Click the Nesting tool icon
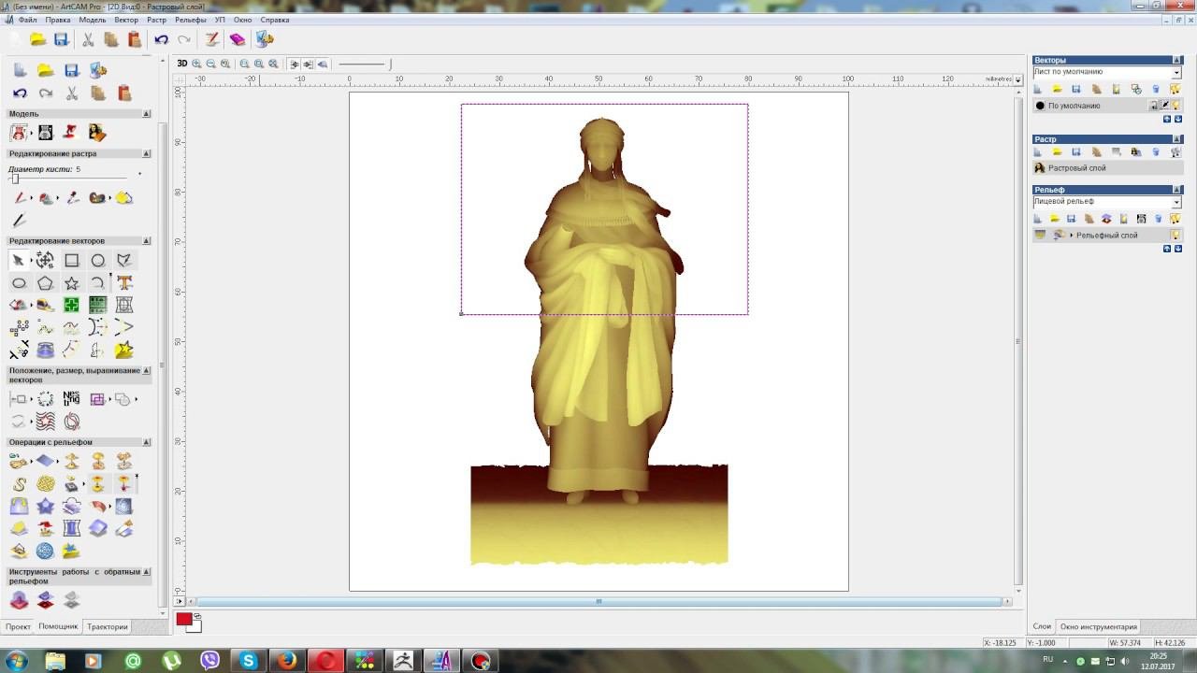1197x673 pixels. click(x=71, y=399)
